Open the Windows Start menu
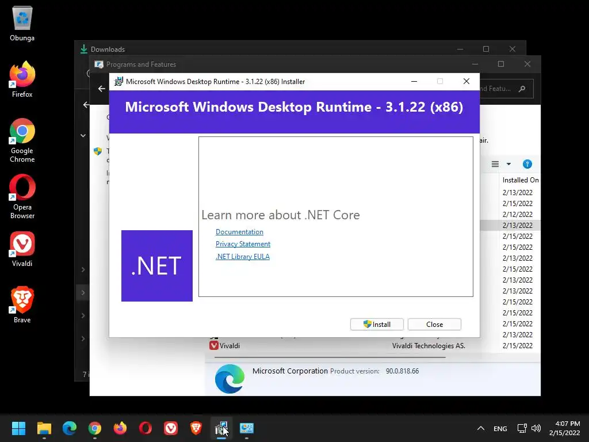Viewport: 589px width, 442px height. pyautogui.click(x=18, y=428)
